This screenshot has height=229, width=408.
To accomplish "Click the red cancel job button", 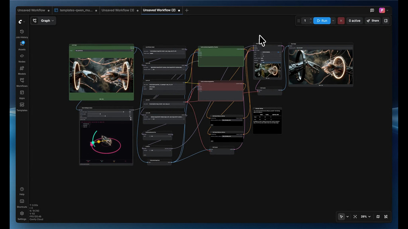I will tap(341, 21).
